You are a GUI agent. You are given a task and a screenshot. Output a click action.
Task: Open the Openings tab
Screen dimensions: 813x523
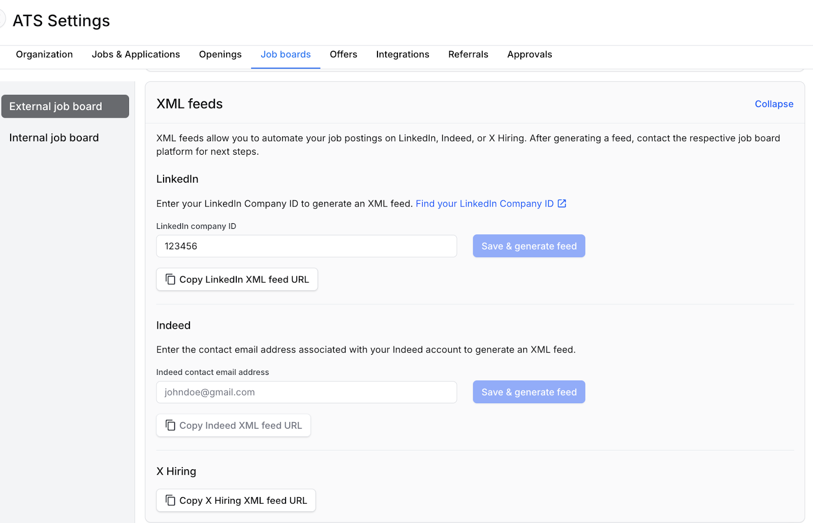[220, 54]
